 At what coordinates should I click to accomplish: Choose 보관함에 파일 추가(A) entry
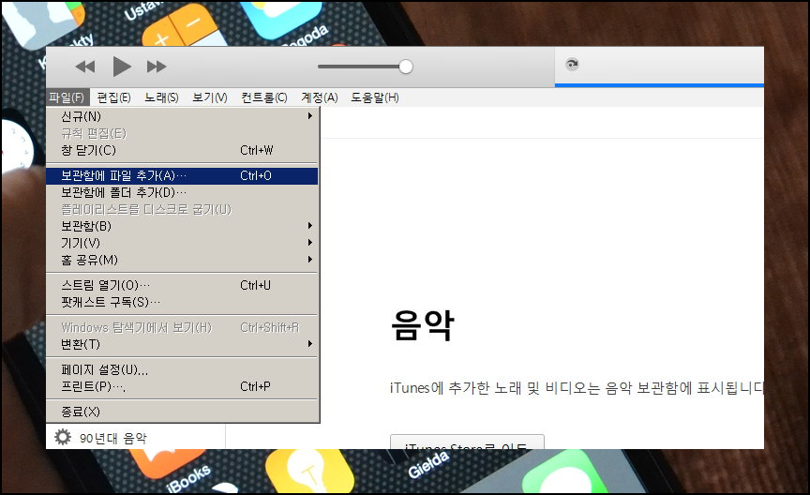182,175
